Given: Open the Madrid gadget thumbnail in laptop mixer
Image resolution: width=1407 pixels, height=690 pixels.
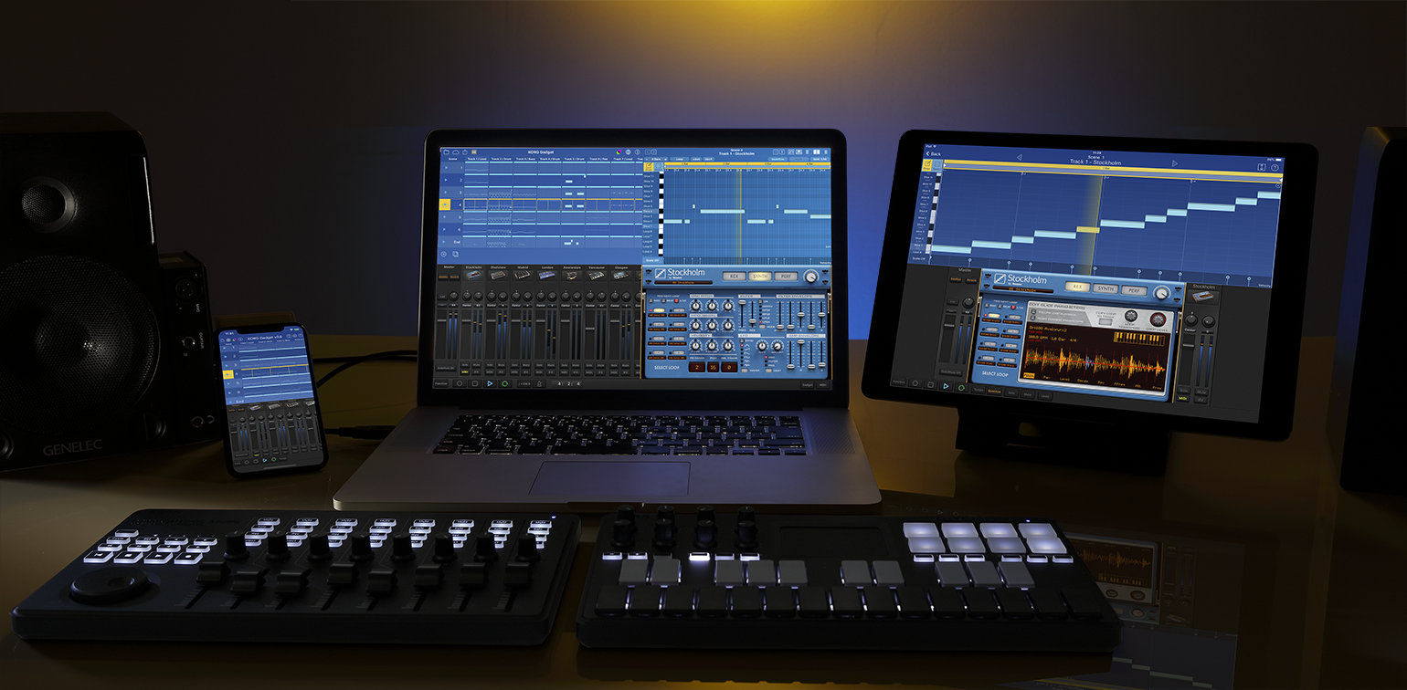Looking at the screenshot, I should [x=522, y=276].
